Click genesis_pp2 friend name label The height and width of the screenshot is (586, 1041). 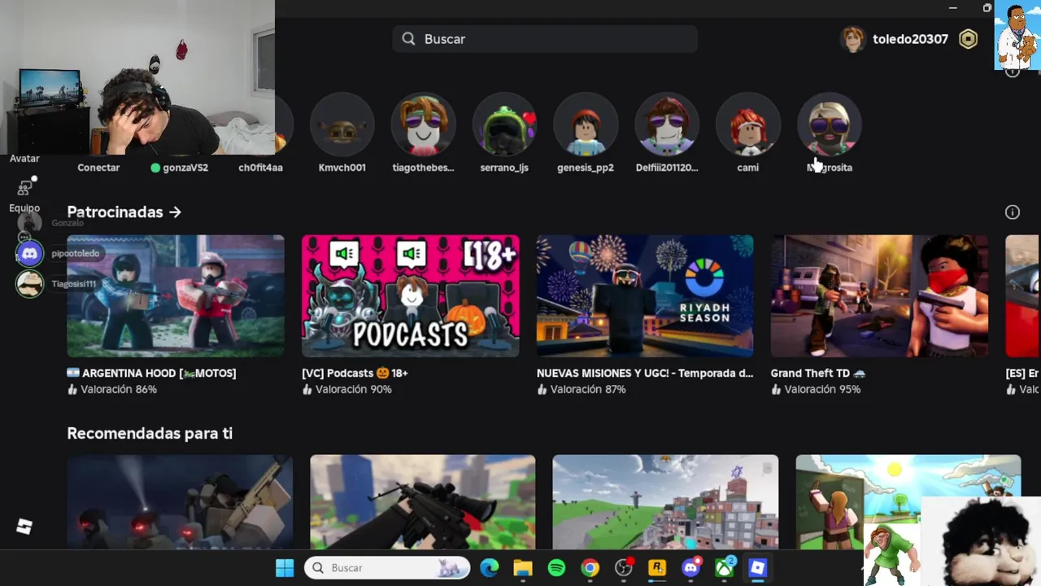586,168
